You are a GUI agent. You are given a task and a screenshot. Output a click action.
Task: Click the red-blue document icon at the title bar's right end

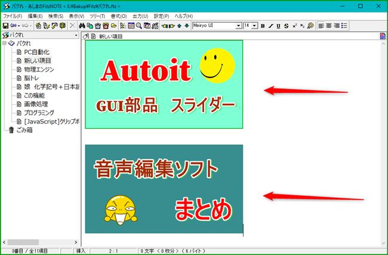pos(383,36)
